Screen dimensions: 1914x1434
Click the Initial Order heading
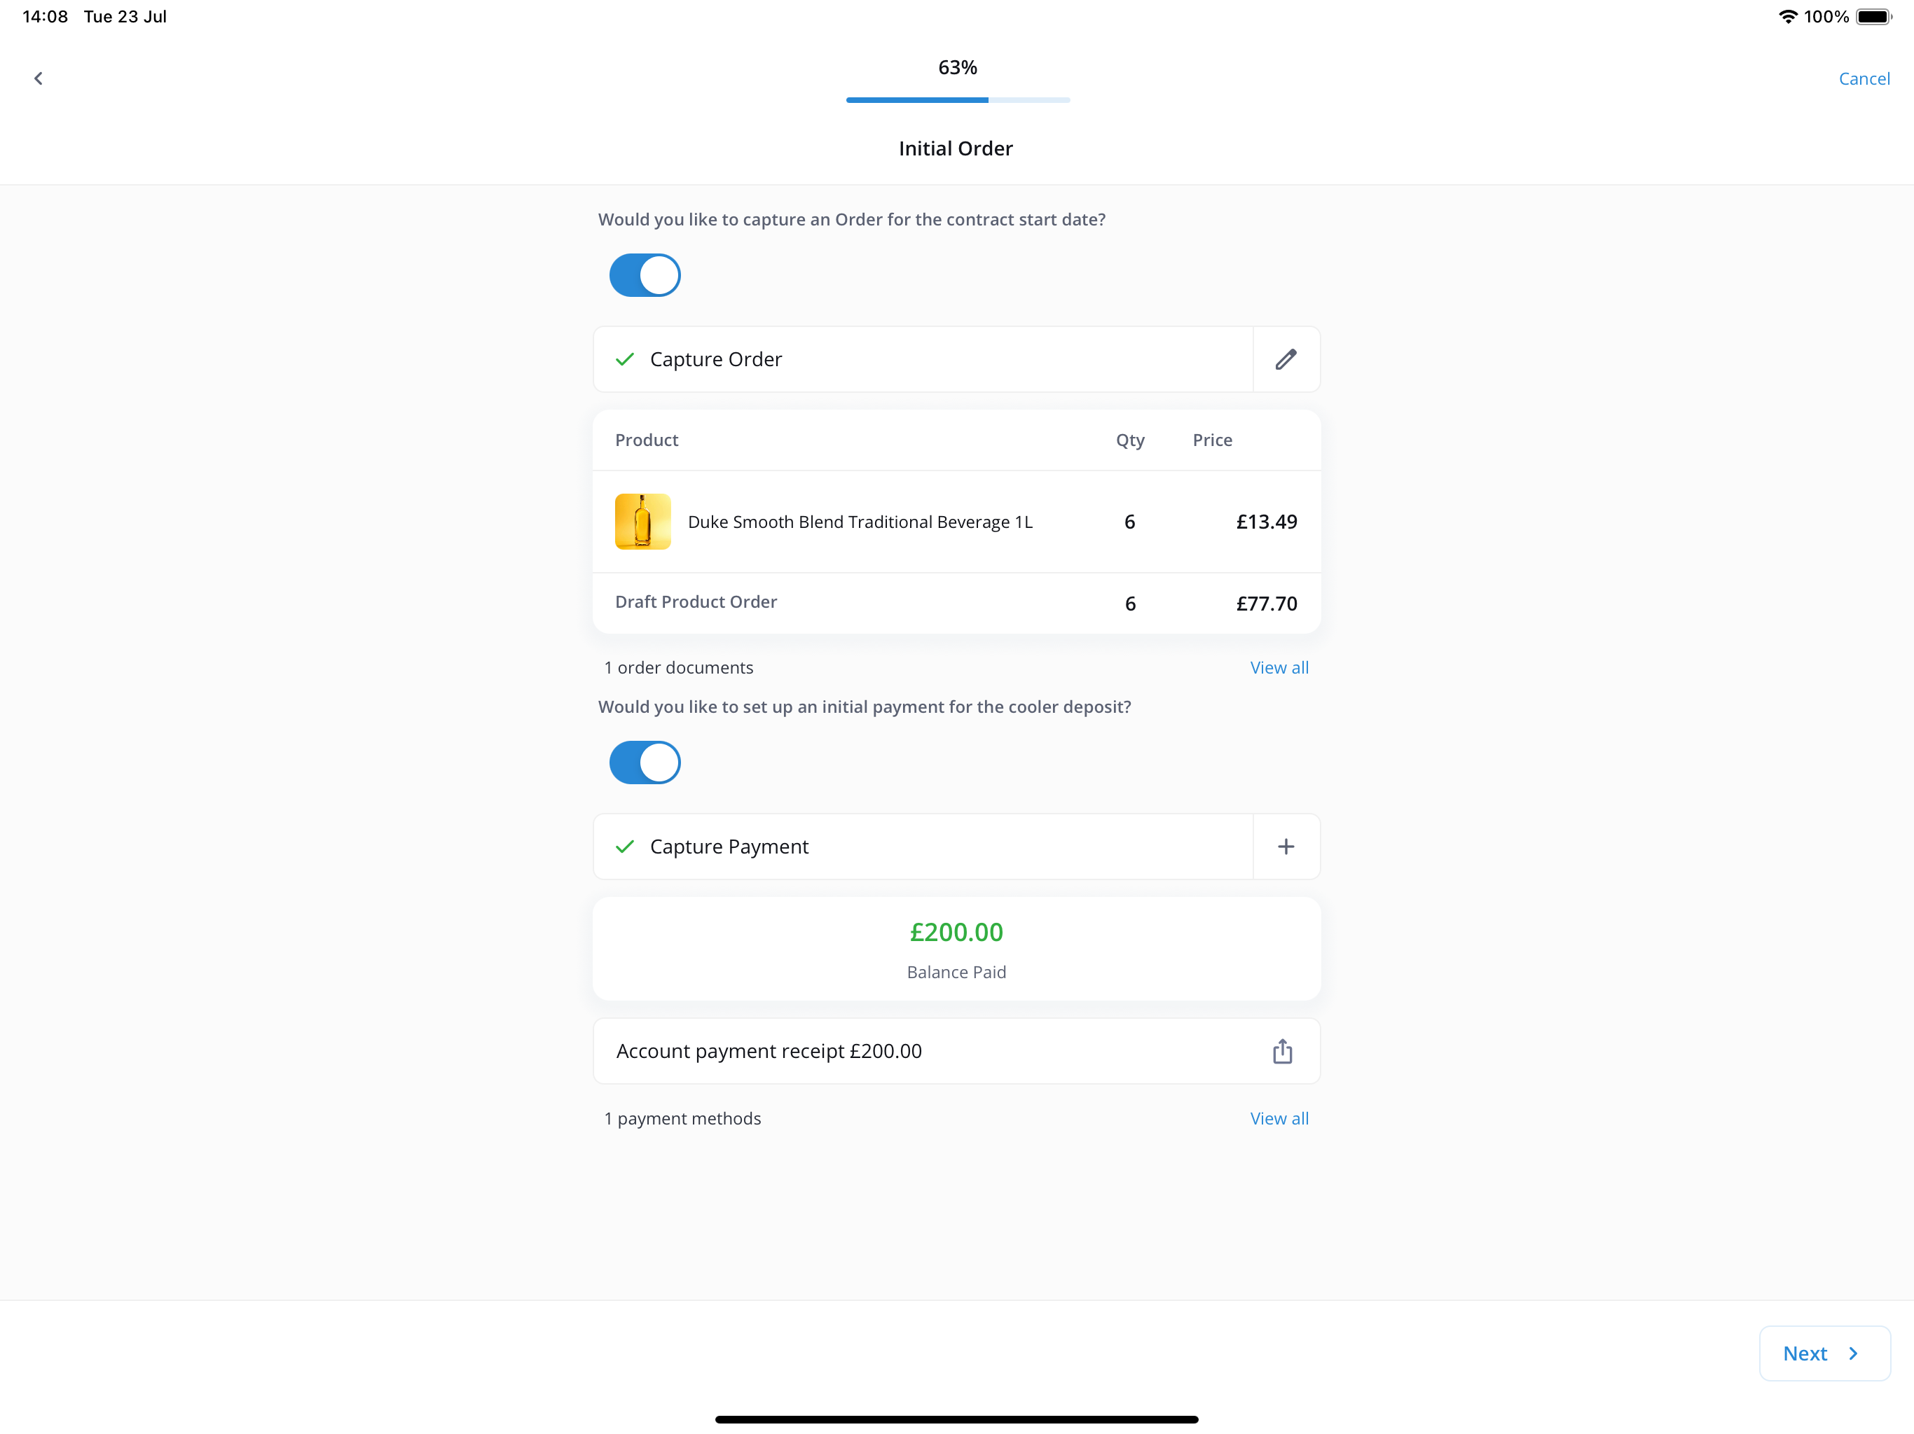pos(956,148)
